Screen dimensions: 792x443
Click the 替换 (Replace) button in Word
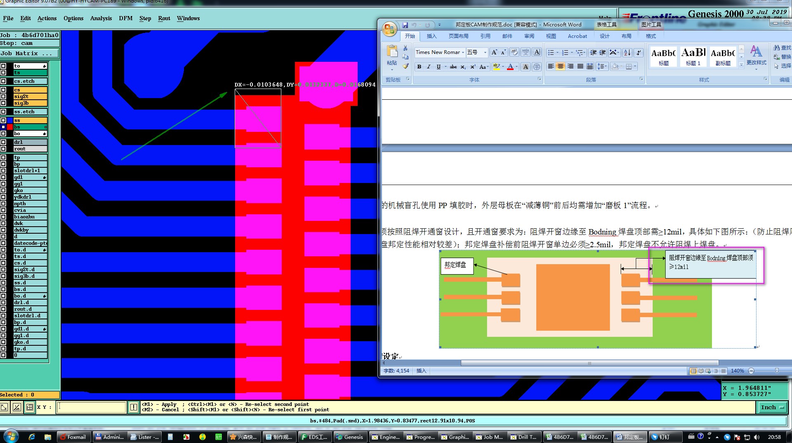pyautogui.click(x=782, y=57)
